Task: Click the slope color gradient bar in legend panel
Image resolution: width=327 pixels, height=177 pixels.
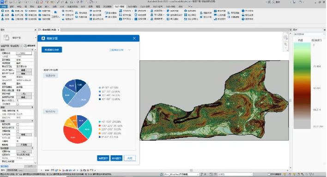Action: coord(302,86)
